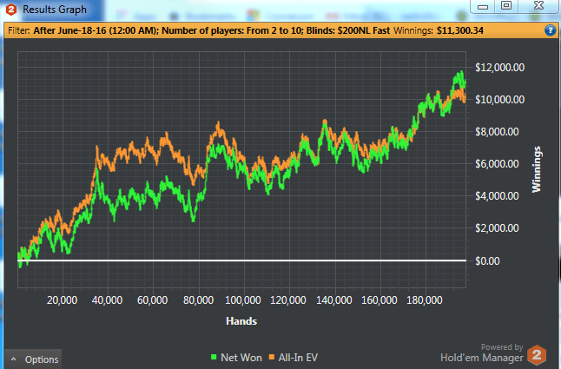561x369 pixels.
Task: Click the vertical Winnings axis title
Action: click(x=537, y=169)
